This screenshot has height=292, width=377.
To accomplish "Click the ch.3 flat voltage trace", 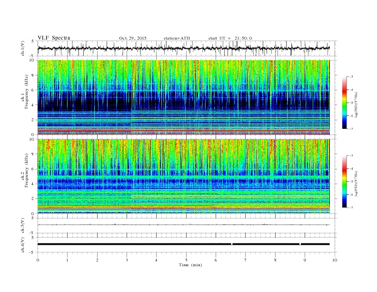I will pyautogui.click(x=184, y=225).
